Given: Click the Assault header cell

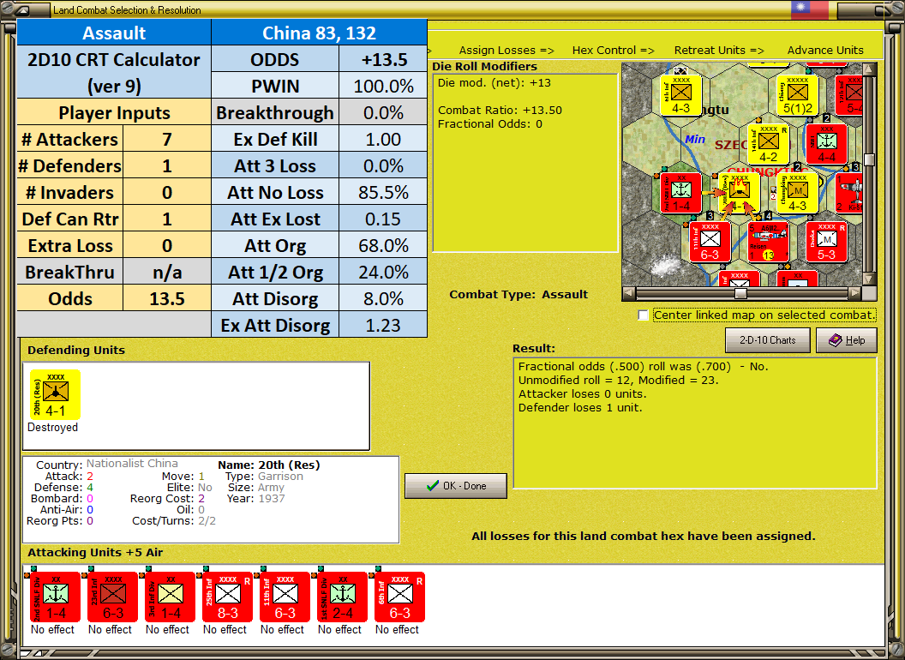Looking at the screenshot, I should point(114,33).
